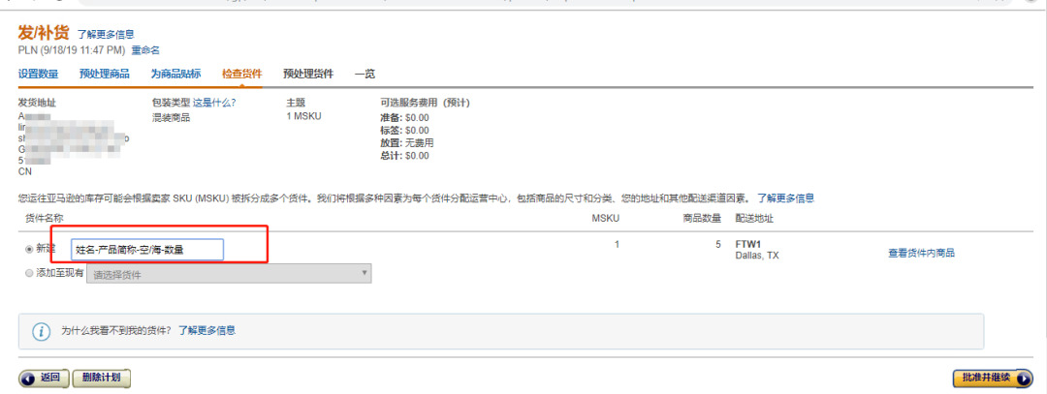Click the shipment name input field

[147, 250]
